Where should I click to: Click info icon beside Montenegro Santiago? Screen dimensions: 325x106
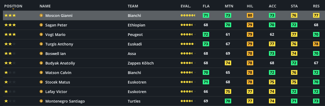pos(41,101)
